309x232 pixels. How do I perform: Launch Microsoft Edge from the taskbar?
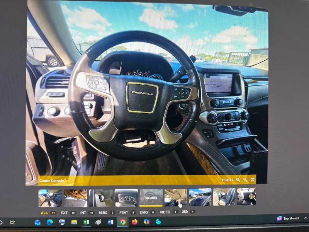50,222
